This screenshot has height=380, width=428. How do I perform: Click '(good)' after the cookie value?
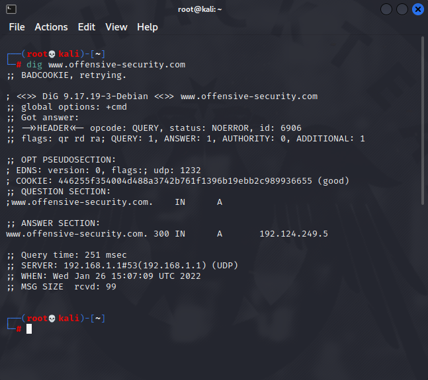click(333, 181)
